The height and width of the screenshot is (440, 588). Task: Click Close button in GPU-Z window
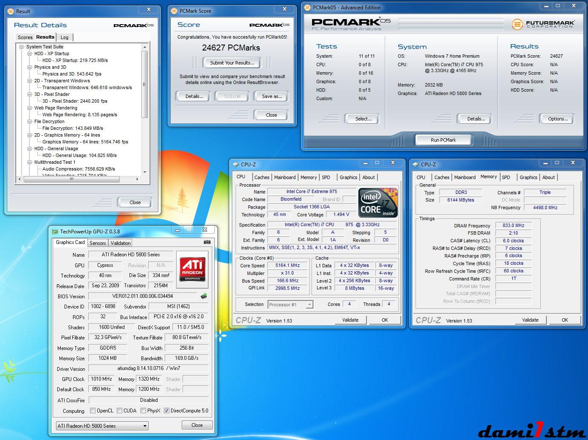click(x=197, y=425)
